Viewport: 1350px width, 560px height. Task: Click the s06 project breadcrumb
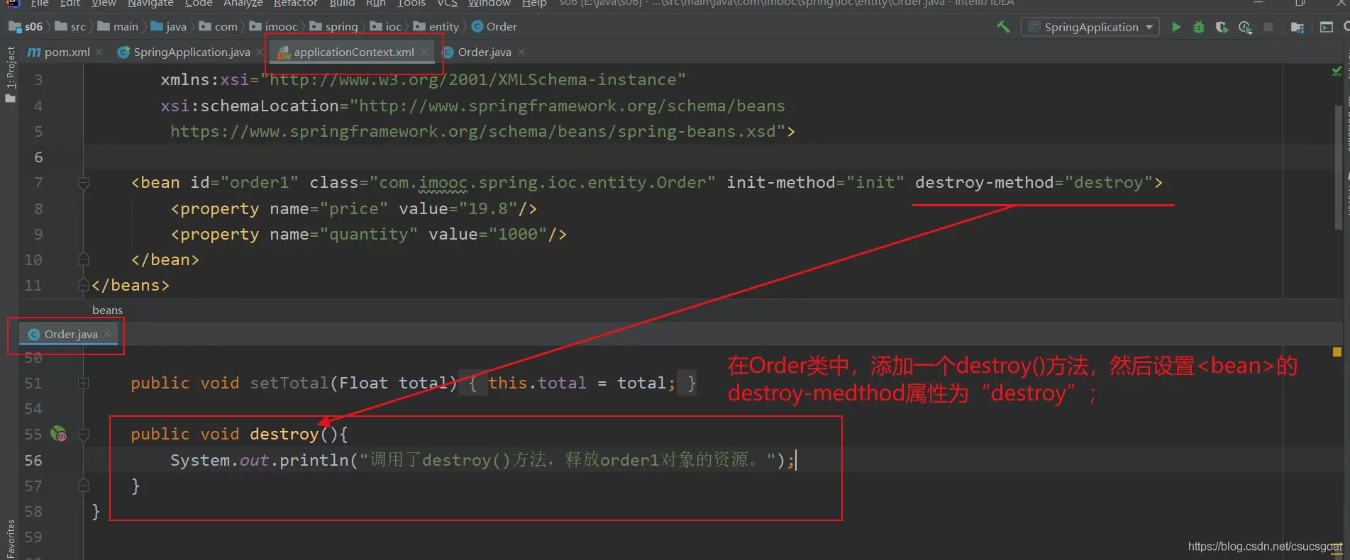pyautogui.click(x=26, y=27)
